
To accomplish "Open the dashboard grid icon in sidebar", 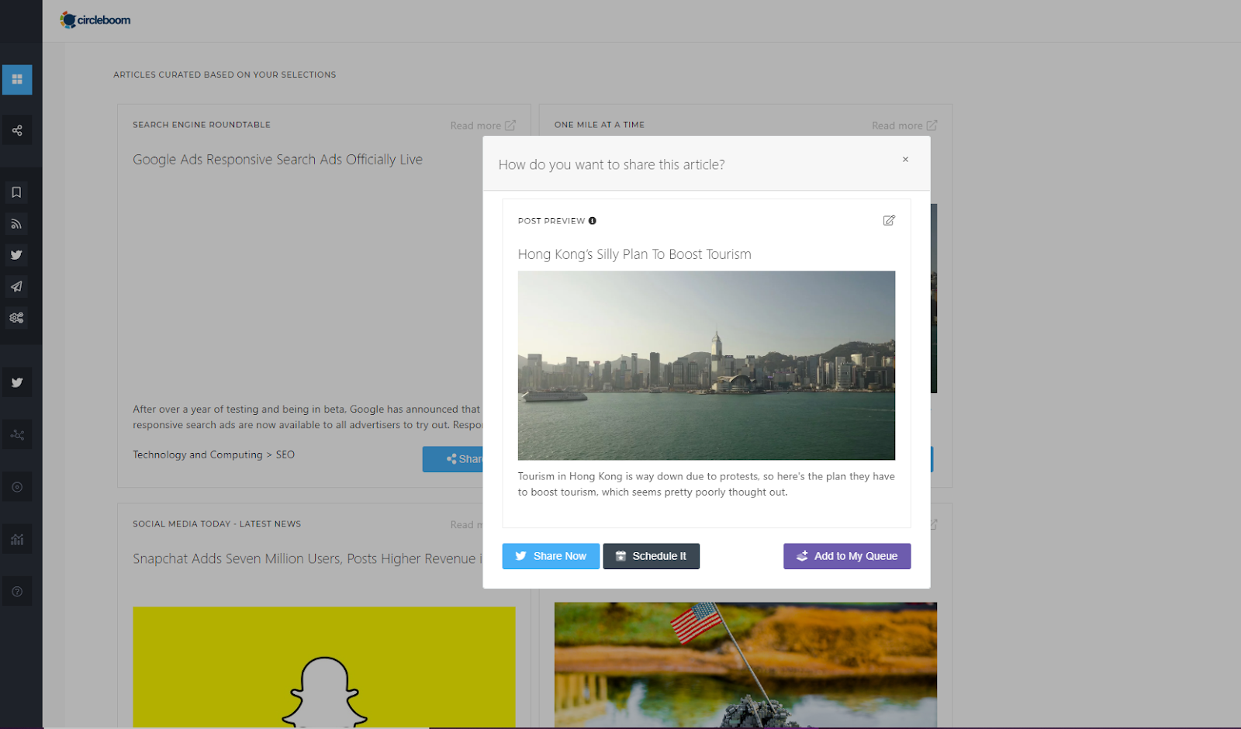I will (x=17, y=80).
